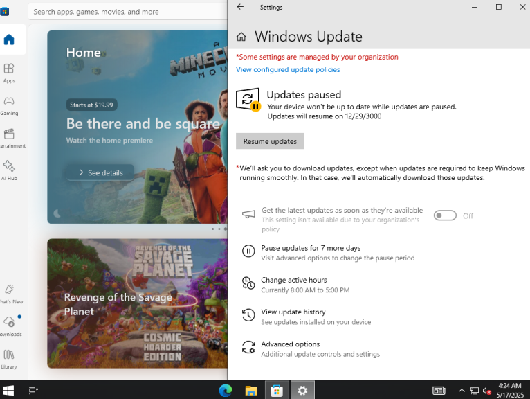Open the news widget tray icon

(439, 391)
